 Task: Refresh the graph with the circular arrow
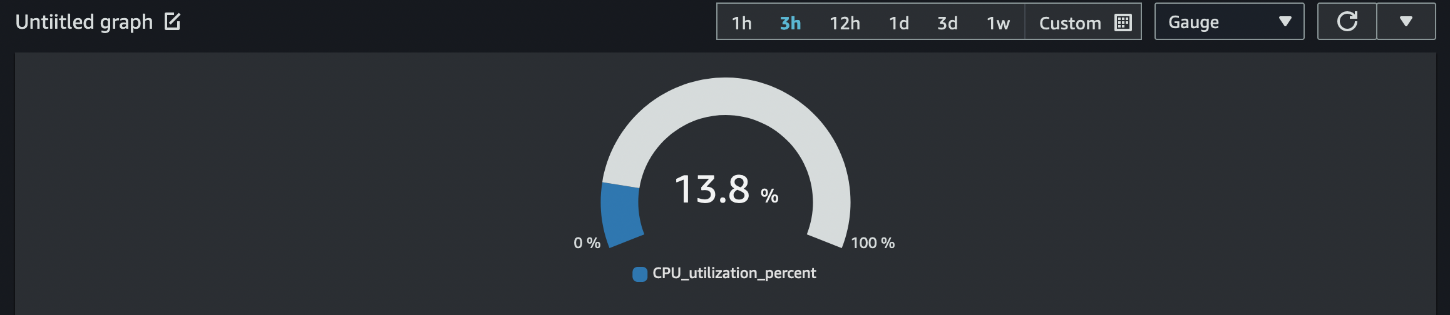[1347, 22]
